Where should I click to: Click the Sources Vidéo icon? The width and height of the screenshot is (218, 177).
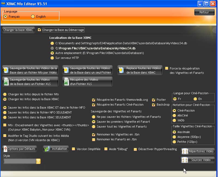pos(185,160)
